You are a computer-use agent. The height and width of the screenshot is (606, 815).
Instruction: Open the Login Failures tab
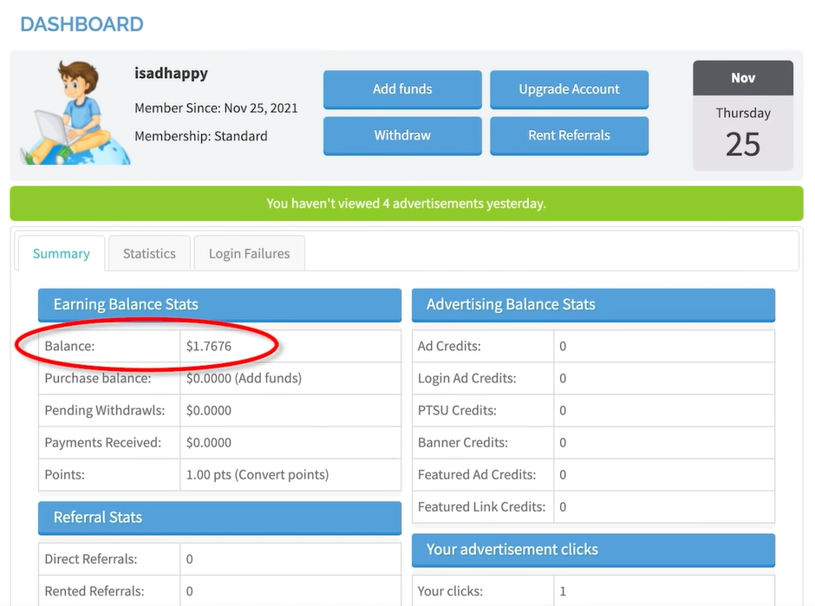pyautogui.click(x=249, y=254)
